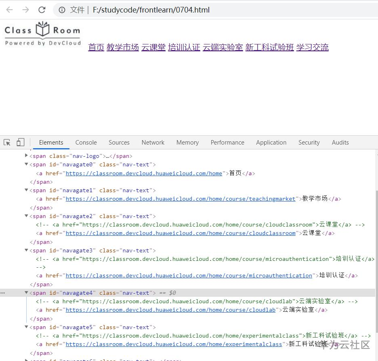Click the ellipsis beside navagate4 row
Viewport: 378px width, 361px height.
coord(3,293)
